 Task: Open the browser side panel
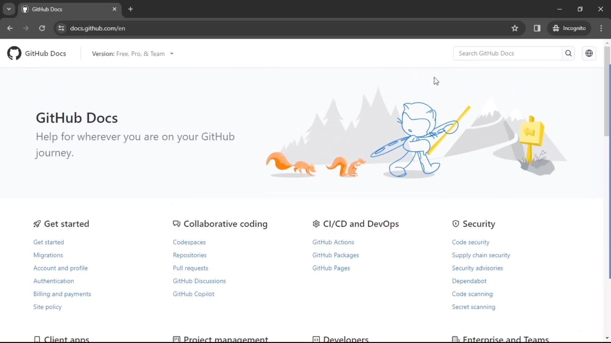tap(537, 28)
